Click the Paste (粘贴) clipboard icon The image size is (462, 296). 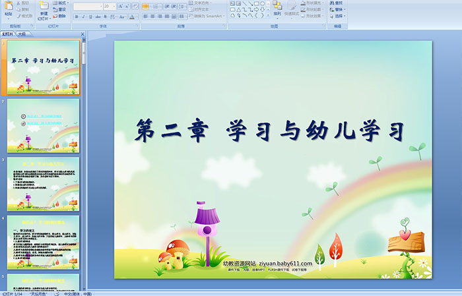tap(9, 7)
